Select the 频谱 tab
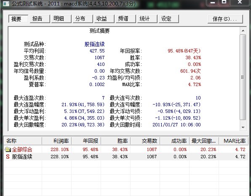The width and height of the screenshot is (251, 196). point(126,19)
